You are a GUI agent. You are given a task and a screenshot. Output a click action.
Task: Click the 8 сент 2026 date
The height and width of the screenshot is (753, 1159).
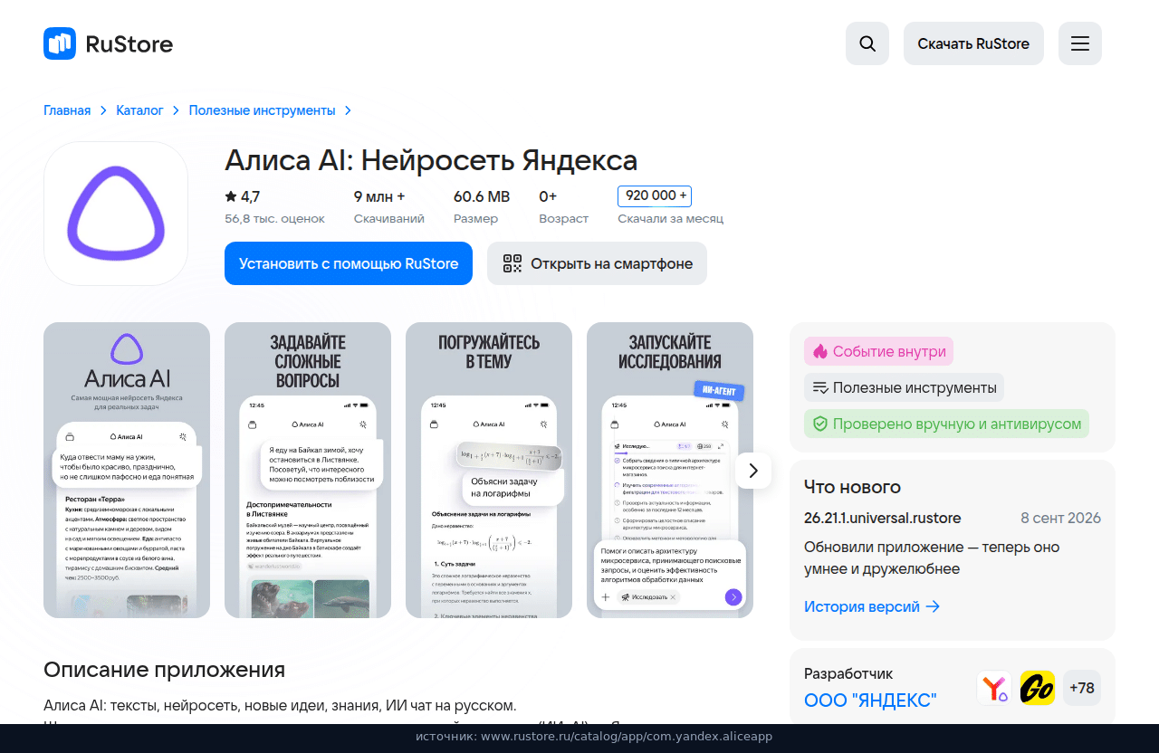(1060, 519)
